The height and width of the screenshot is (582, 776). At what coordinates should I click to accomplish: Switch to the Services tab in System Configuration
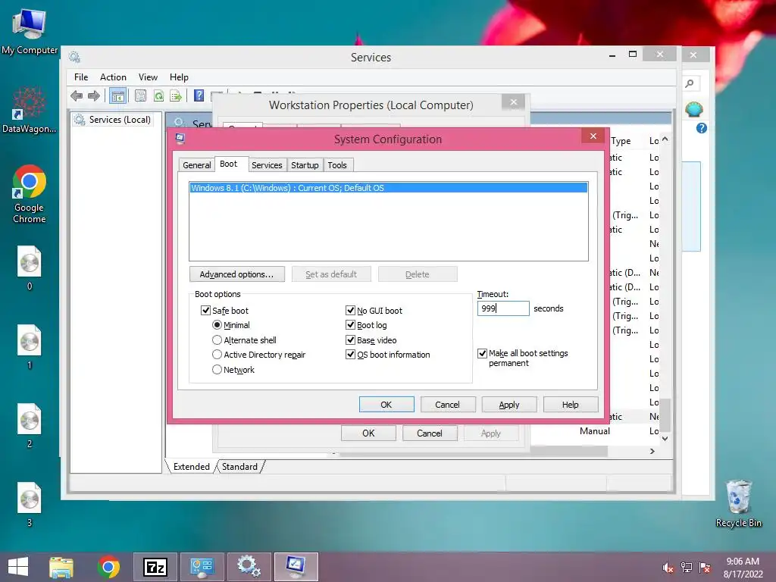tap(267, 165)
